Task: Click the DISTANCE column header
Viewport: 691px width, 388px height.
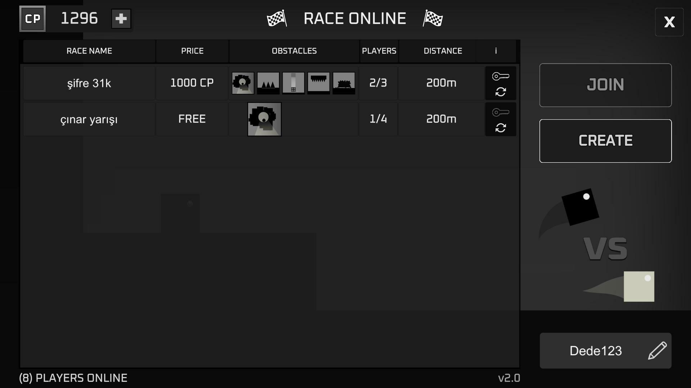Action: (442, 51)
